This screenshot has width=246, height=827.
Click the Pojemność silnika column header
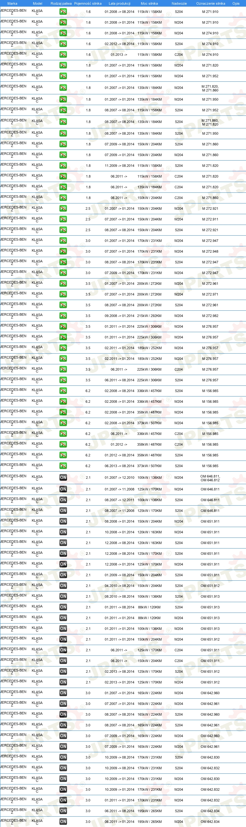pos(88,3)
